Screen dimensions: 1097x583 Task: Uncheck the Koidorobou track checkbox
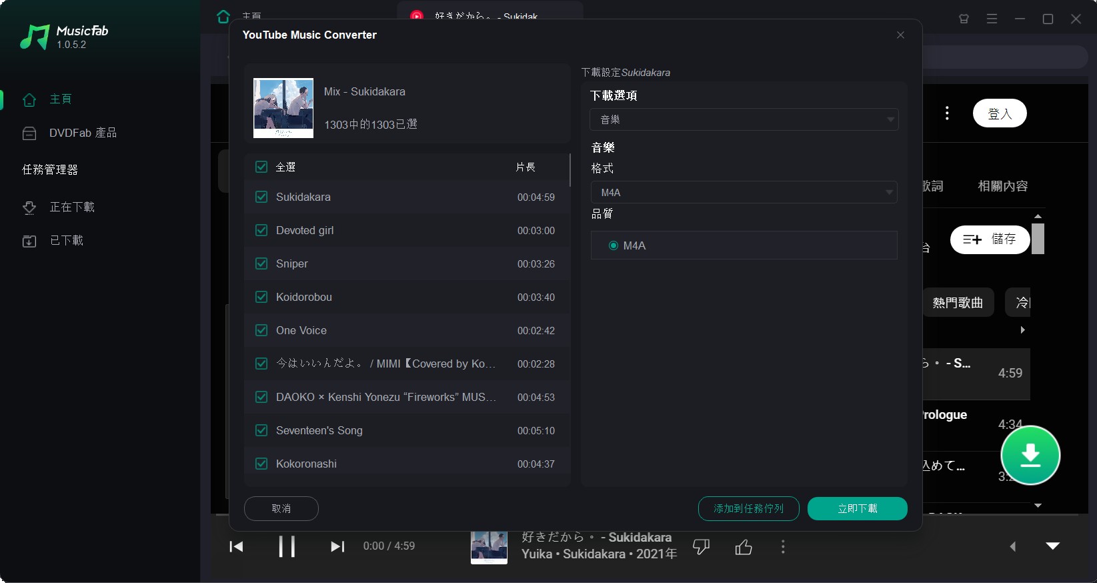pyautogui.click(x=261, y=297)
